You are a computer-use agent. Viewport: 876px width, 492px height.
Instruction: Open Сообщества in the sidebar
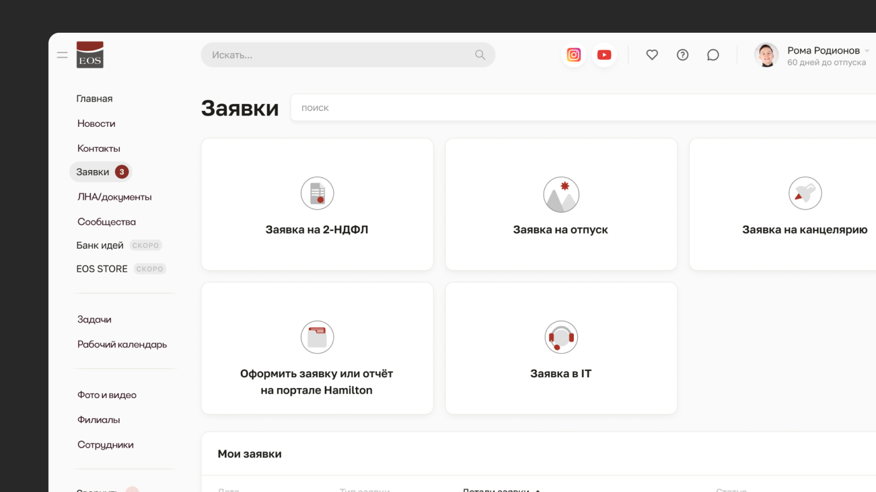pos(106,221)
